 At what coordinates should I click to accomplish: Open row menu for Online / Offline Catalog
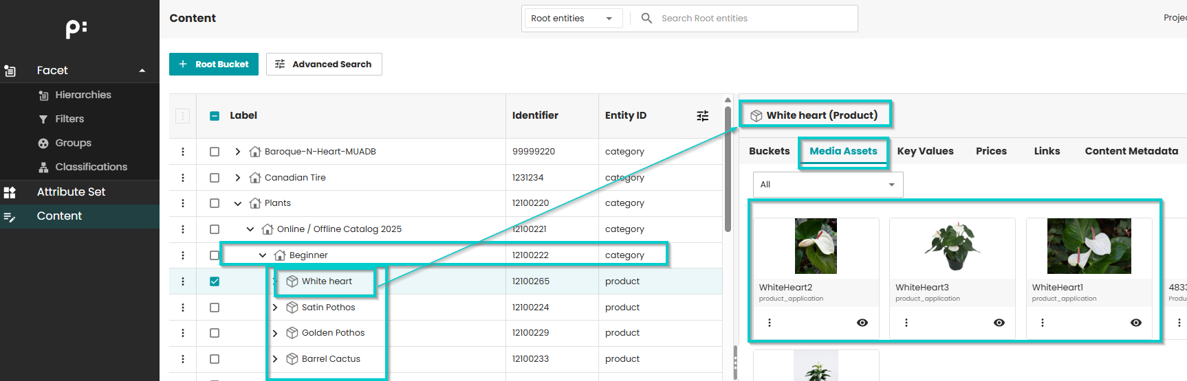[183, 229]
